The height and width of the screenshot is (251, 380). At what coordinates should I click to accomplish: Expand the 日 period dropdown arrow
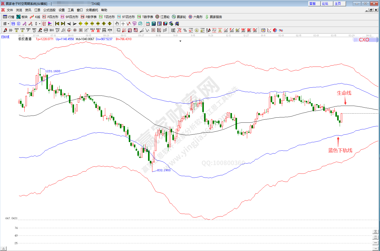(8, 24)
